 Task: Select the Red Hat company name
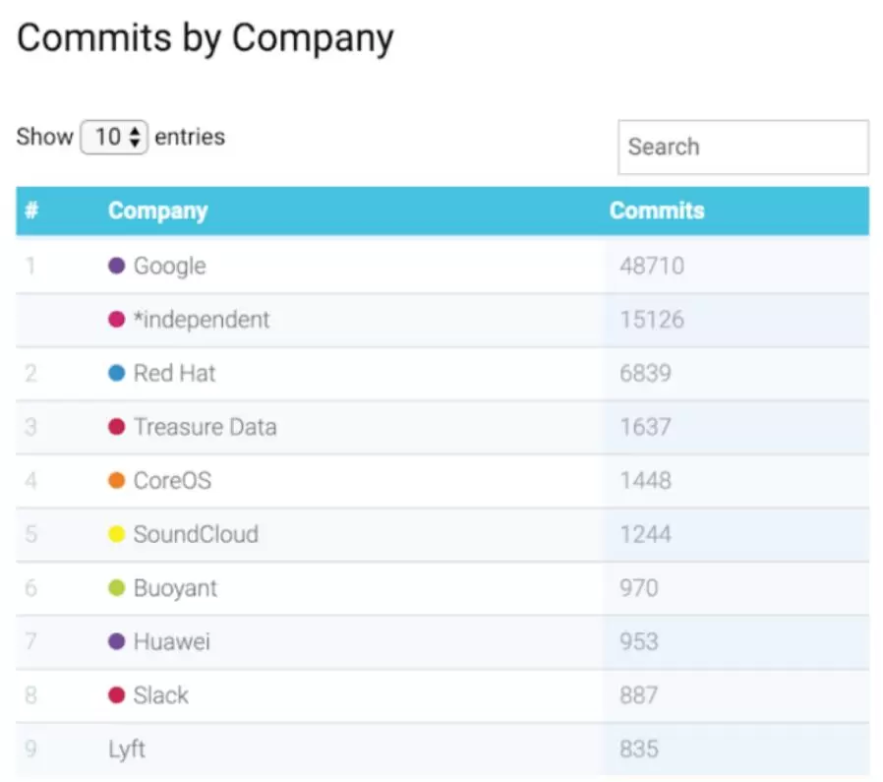point(174,374)
